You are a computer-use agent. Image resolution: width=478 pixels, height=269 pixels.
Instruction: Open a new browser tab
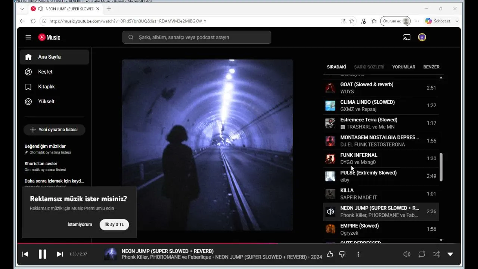[x=109, y=9]
